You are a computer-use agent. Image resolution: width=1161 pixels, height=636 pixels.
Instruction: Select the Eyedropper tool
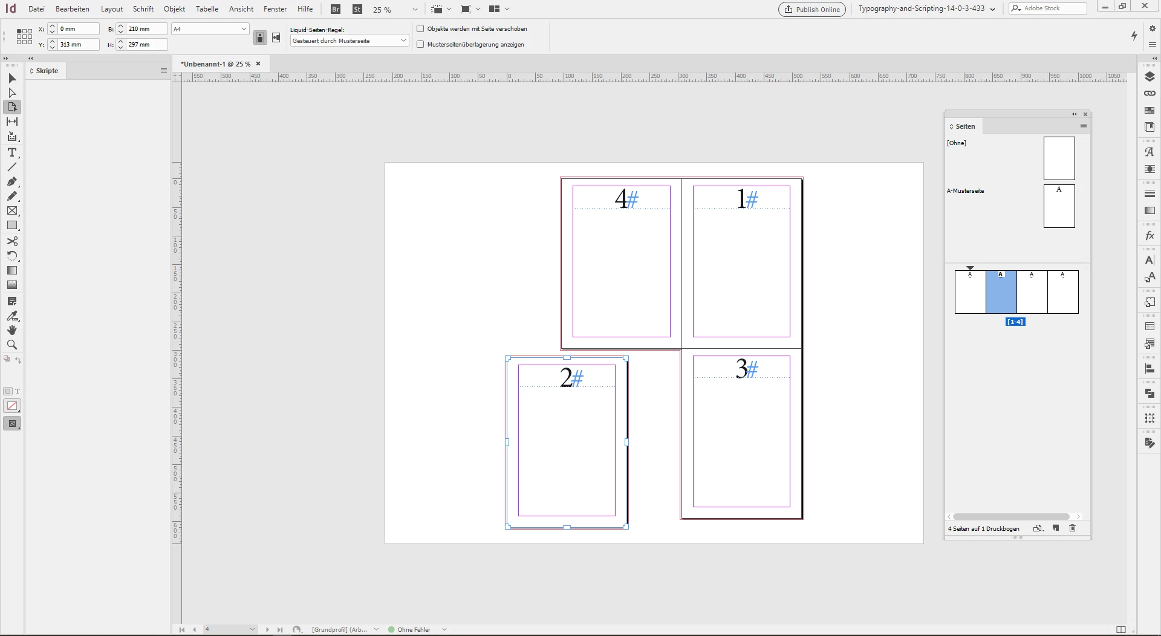tap(12, 316)
